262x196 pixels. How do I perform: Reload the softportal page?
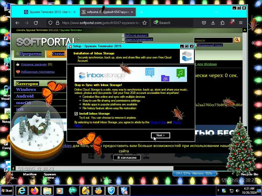(x=36, y=23)
